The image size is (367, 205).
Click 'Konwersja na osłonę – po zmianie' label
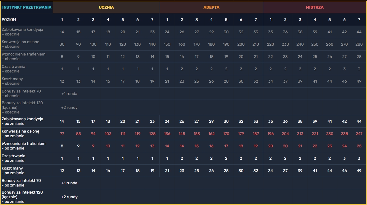(x=21, y=133)
